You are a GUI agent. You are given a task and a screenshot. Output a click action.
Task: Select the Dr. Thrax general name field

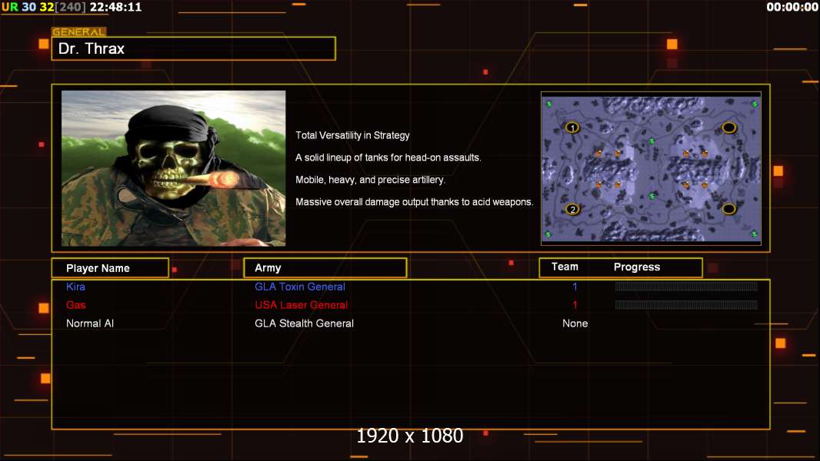coord(194,48)
